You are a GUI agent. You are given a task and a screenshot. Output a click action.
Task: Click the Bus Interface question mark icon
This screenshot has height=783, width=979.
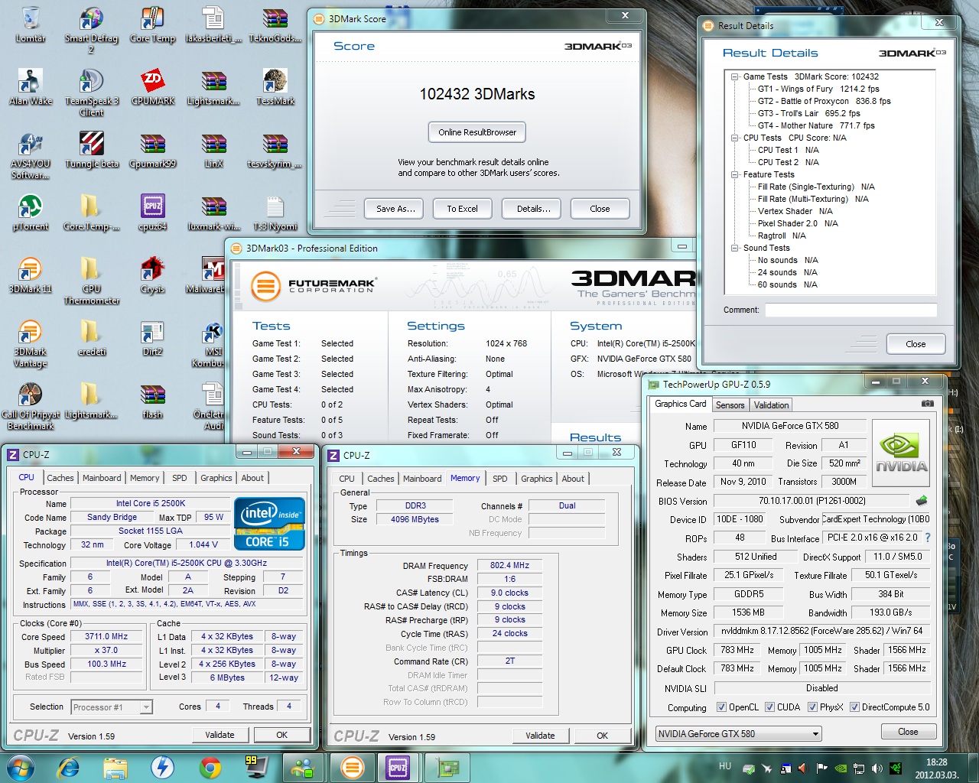click(x=928, y=538)
